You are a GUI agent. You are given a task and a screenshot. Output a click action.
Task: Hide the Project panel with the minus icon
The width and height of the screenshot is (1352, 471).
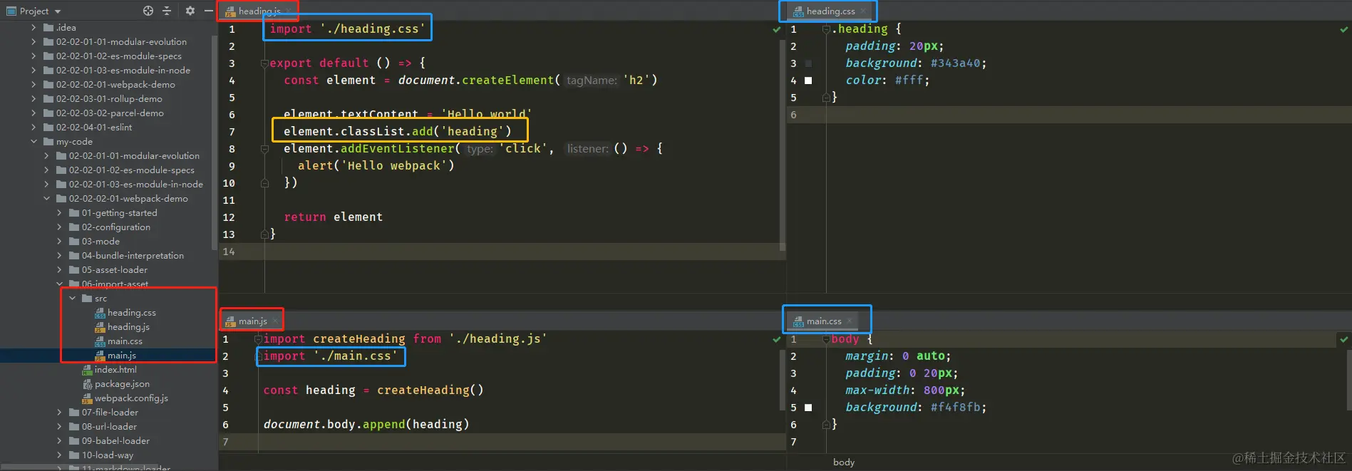(208, 11)
